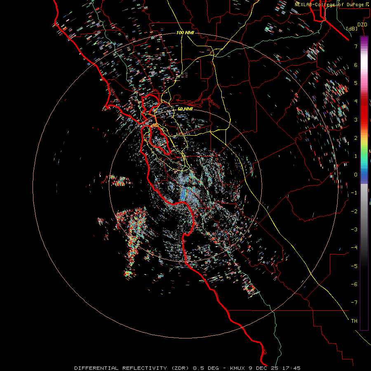Click the '-7' value on the dB scale
371x371 pixels.
coord(354,303)
